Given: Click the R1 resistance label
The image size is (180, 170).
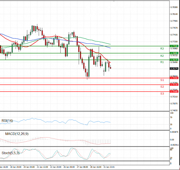Looking at the screenshot, I should coord(162,62).
